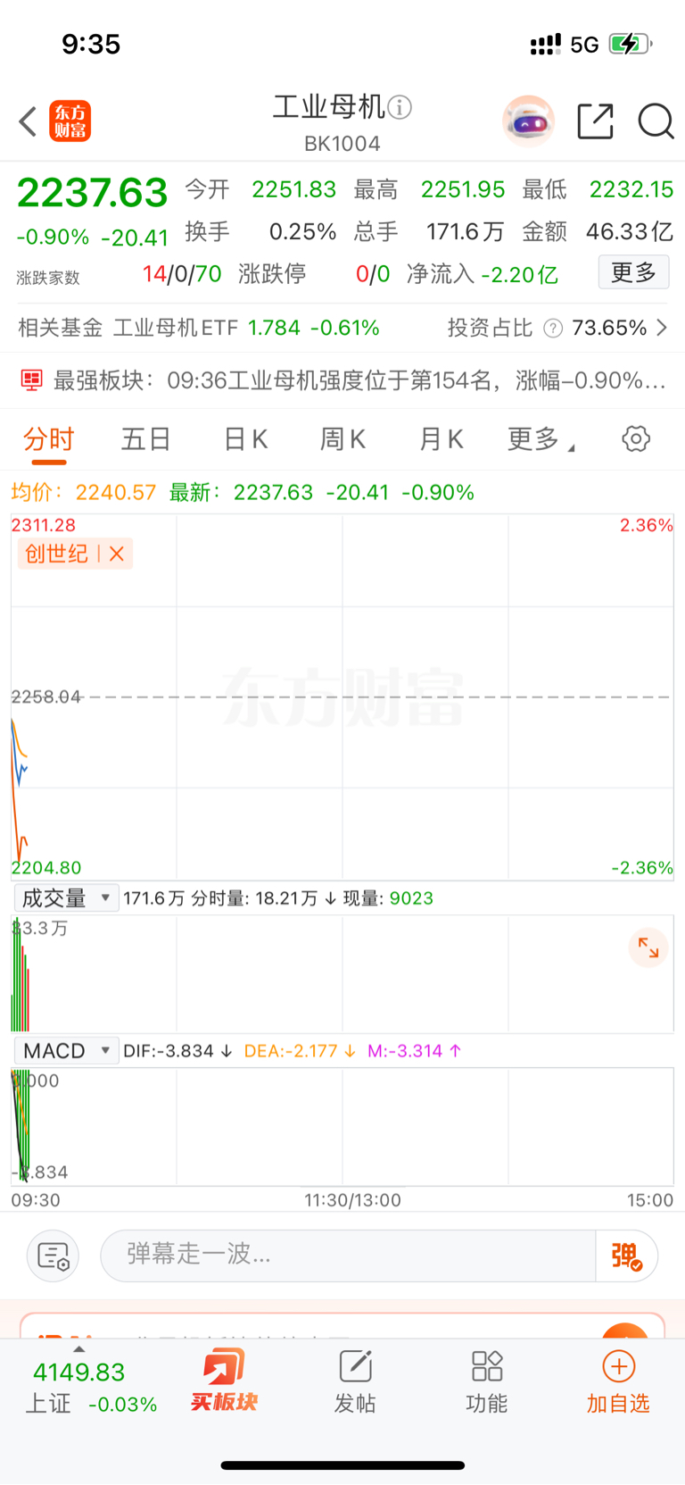Expand the 更多 chart period menu
Screen dimensions: 685x1485
click(540, 439)
